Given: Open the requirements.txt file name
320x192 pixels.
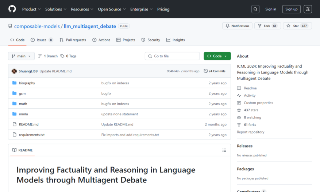Looking at the screenshot, I should pos(32,135).
